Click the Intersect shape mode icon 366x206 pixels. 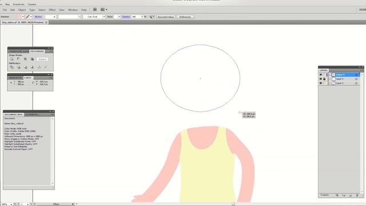click(x=25, y=59)
